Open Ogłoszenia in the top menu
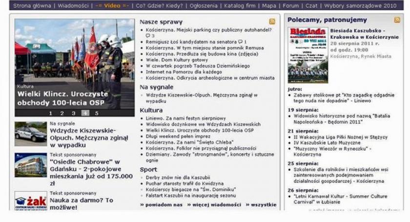 point(204,5)
